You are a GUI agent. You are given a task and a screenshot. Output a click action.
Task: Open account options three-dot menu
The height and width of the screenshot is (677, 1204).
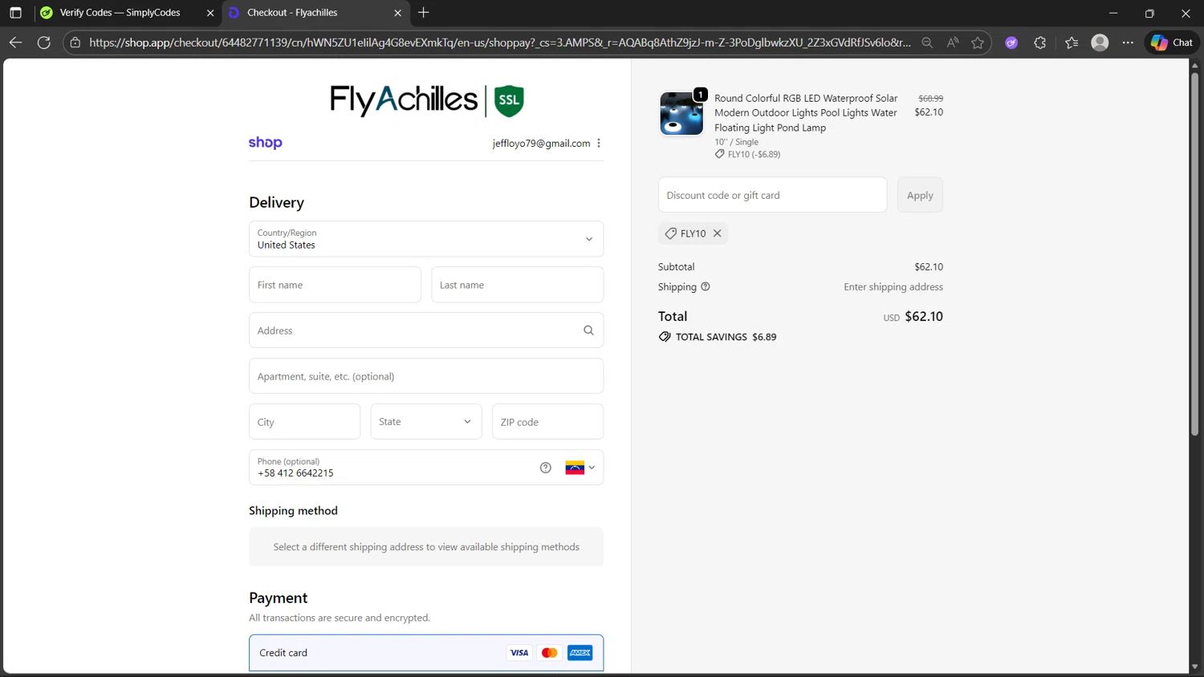tap(599, 143)
